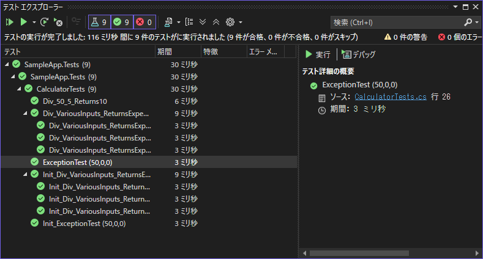Open Group By hierarchy icon
The height and width of the screenshot is (259, 483).
click(x=189, y=22)
